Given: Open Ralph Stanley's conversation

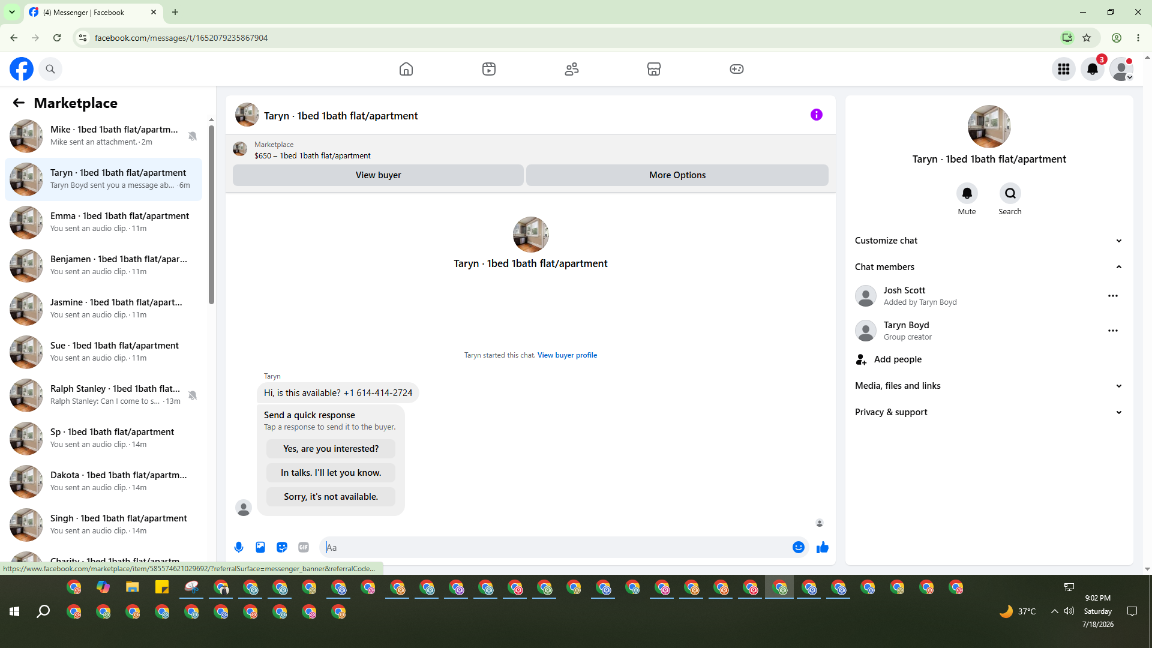Looking at the screenshot, I should 103,395.
